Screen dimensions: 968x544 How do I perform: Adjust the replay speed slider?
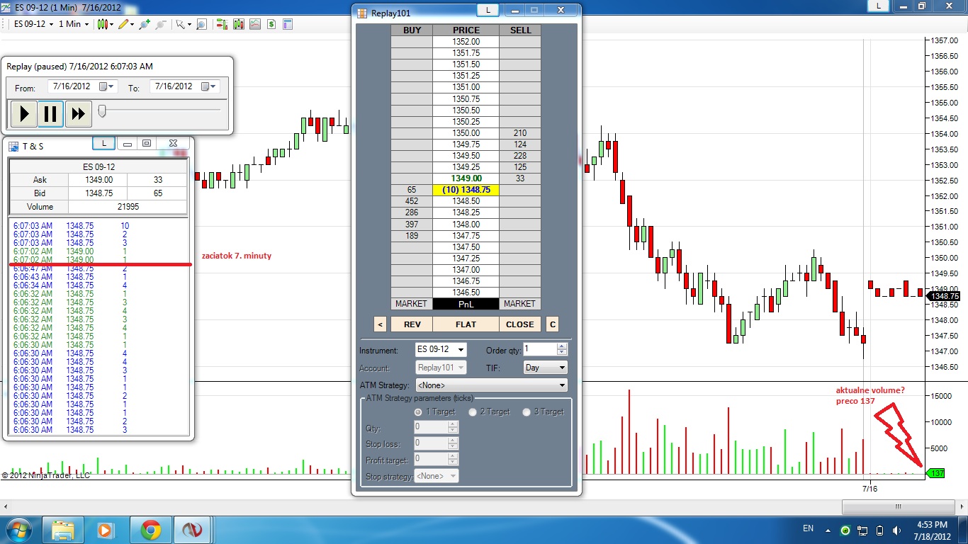click(102, 110)
